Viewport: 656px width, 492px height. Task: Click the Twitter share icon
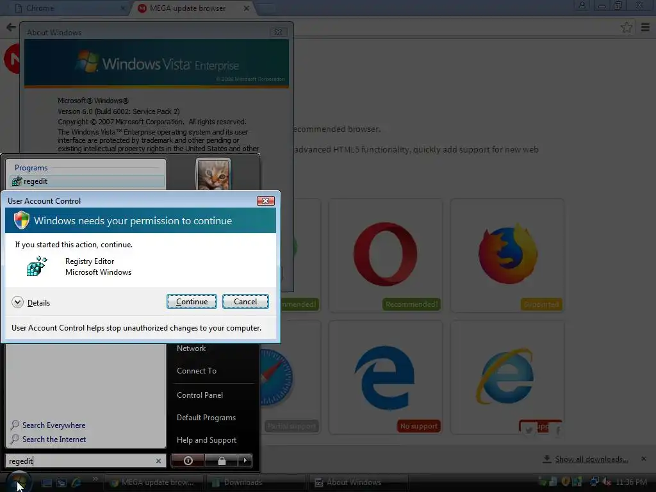point(529,430)
